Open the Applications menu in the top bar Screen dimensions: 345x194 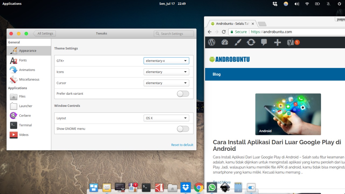pos(12,4)
